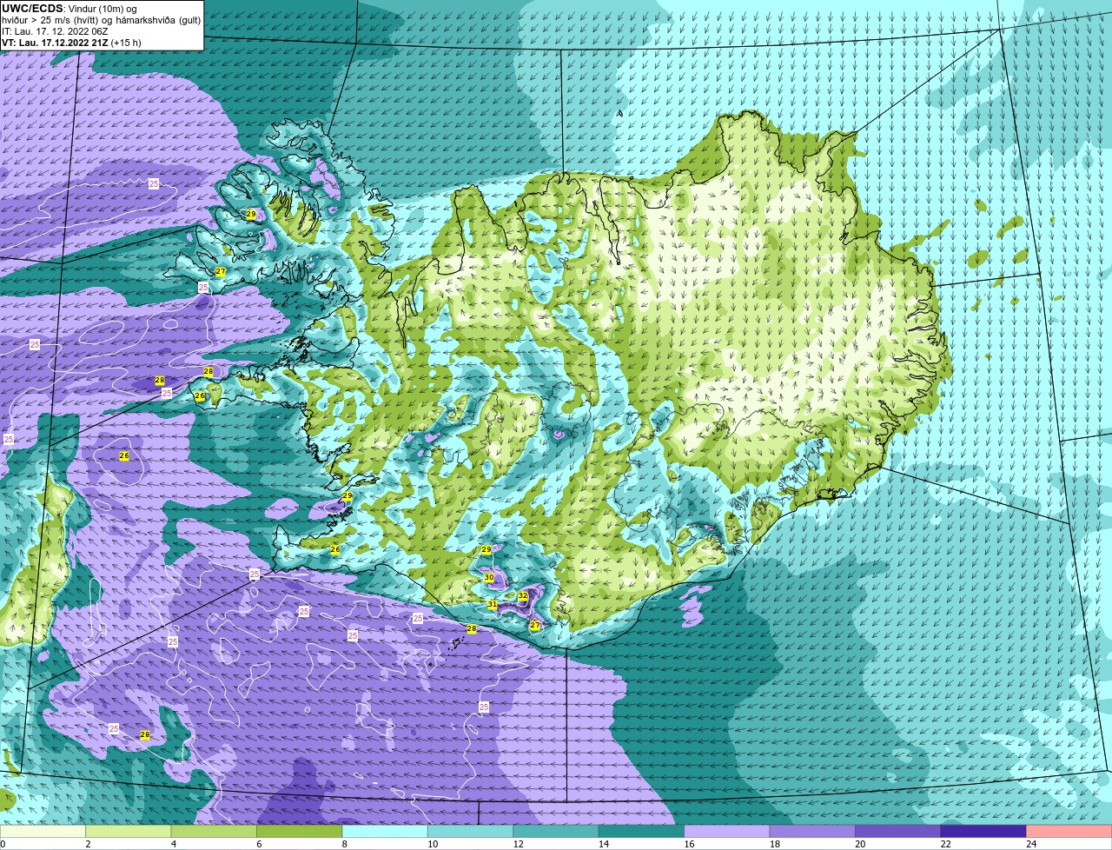Choose the light turquoise 10–12 m/s legend swatch

coord(471,832)
